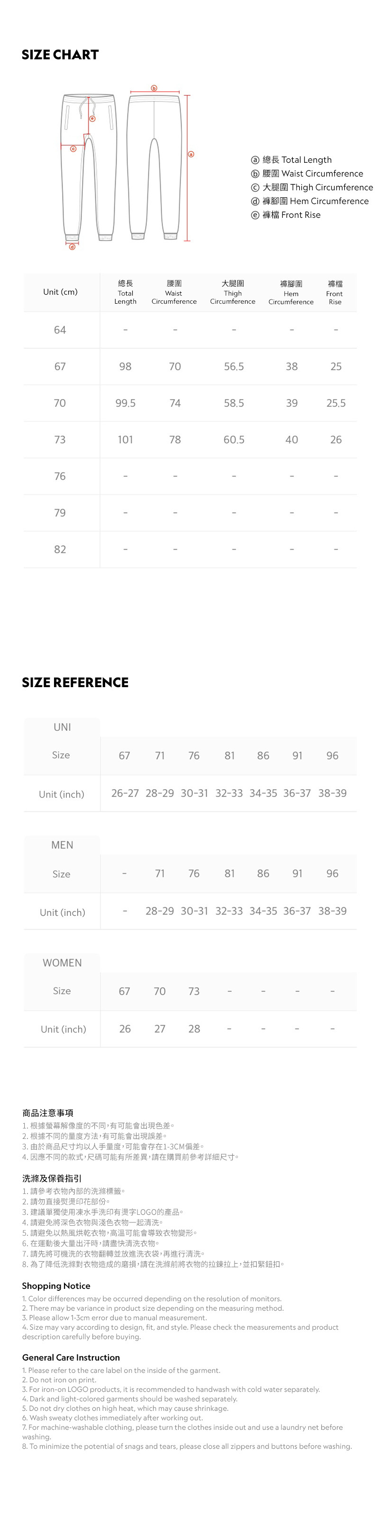Image resolution: width=379 pixels, height=1529 pixels.
Task: Click the circled e front rise marker on the diagram
Action: pos(92,119)
